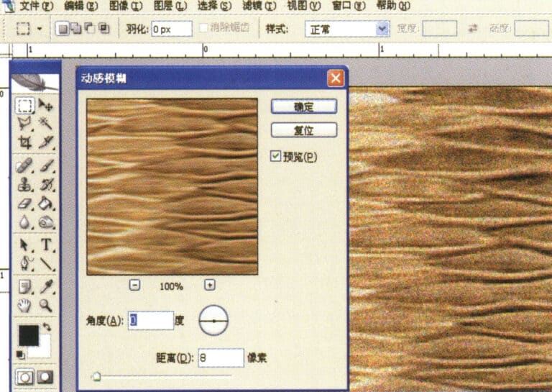Focus the 角度 angle input field
Screen dimensions: 552x392
click(x=151, y=321)
